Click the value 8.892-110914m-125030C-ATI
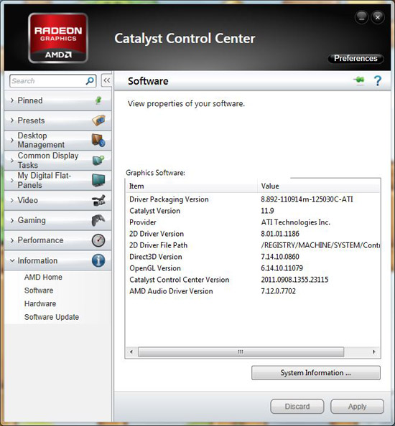 (307, 199)
